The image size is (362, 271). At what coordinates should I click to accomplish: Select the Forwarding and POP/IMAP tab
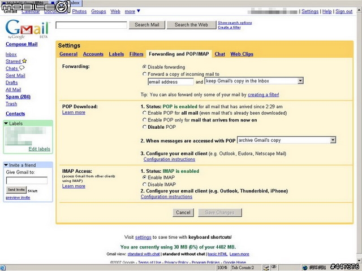click(x=179, y=54)
